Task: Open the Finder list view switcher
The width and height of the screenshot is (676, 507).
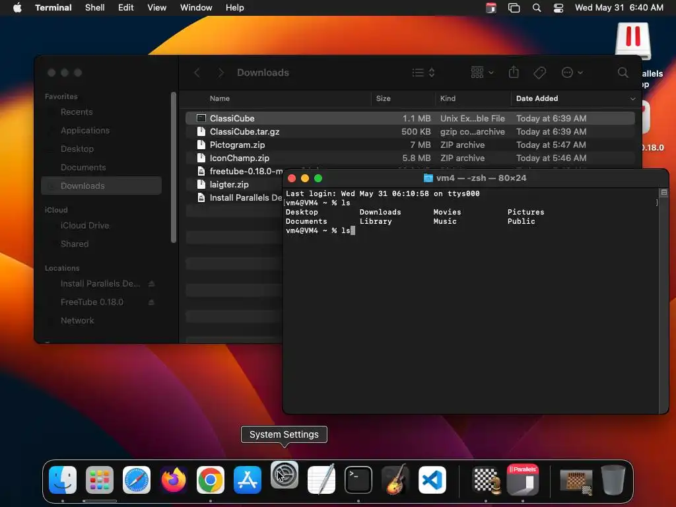Action: point(423,73)
